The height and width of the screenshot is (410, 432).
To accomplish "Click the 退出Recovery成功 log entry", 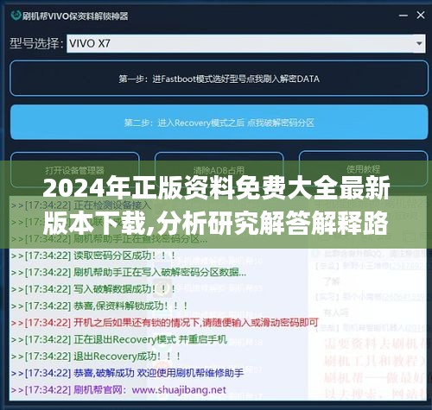I will point(96,356).
